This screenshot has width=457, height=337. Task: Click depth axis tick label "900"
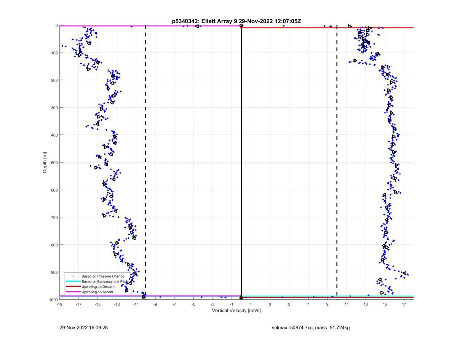pos(54,272)
